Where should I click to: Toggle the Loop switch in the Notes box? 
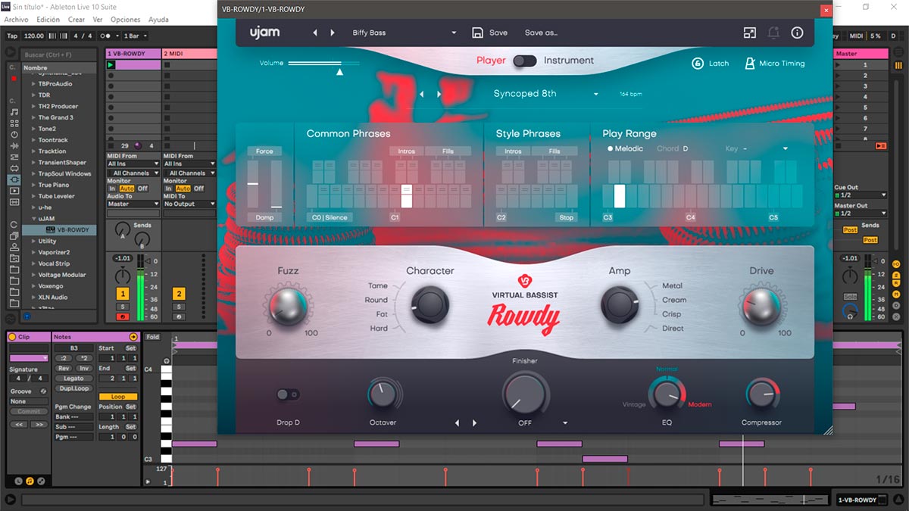pyautogui.click(x=118, y=397)
